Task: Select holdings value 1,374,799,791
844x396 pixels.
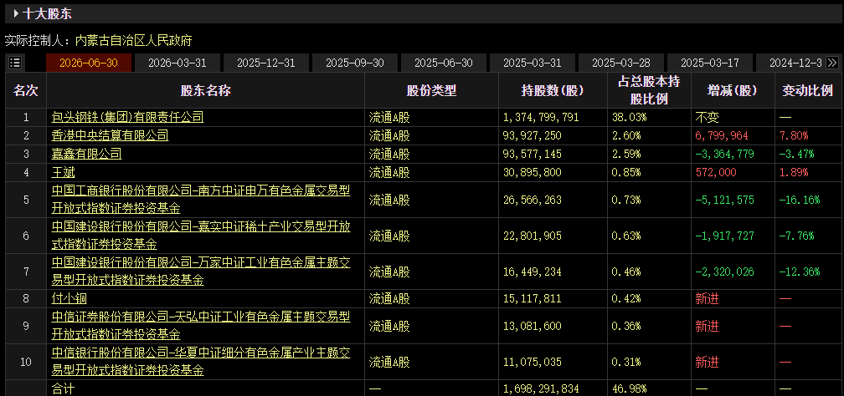Action: (x=541, y=117)
